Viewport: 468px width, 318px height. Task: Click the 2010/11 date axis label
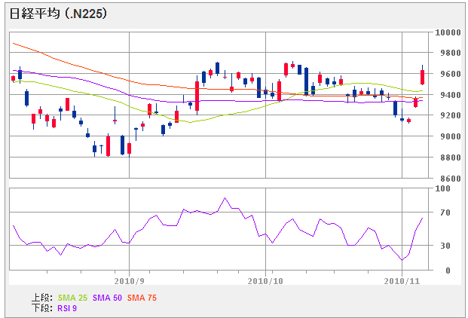pyautogui.click(x=402, y=281)
